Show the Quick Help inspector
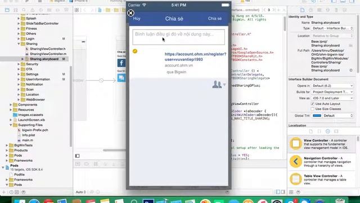 (311, 10)
